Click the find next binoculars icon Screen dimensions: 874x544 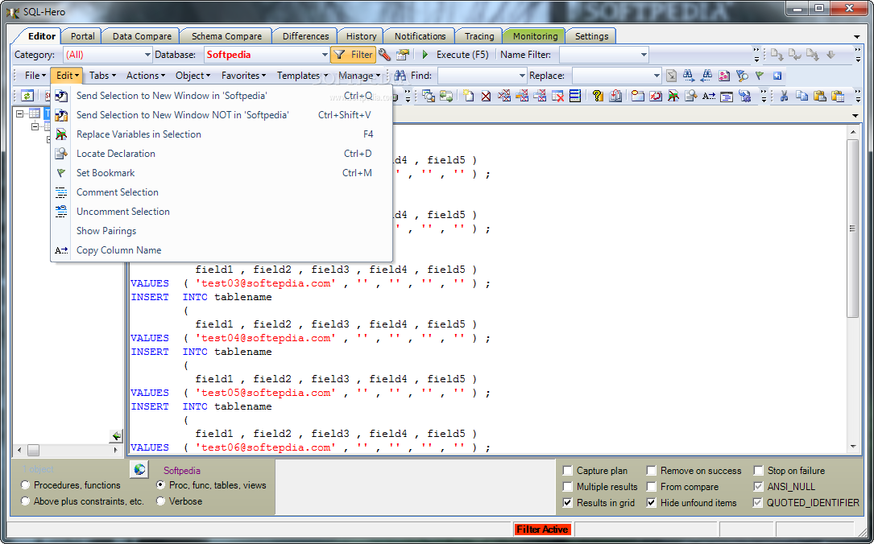click(x=689, y=75)
